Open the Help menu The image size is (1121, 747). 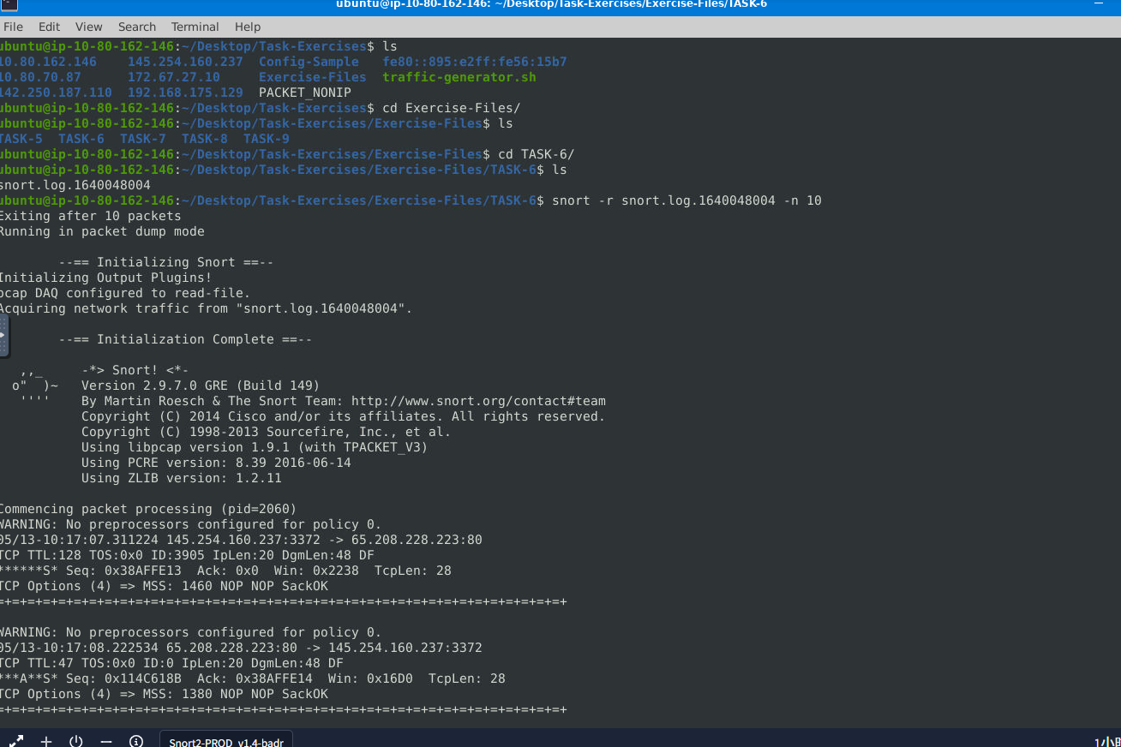click(248, 27)
